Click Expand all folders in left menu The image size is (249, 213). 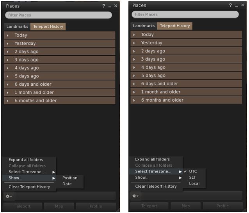pyautogui.click(x=26, y=160)
